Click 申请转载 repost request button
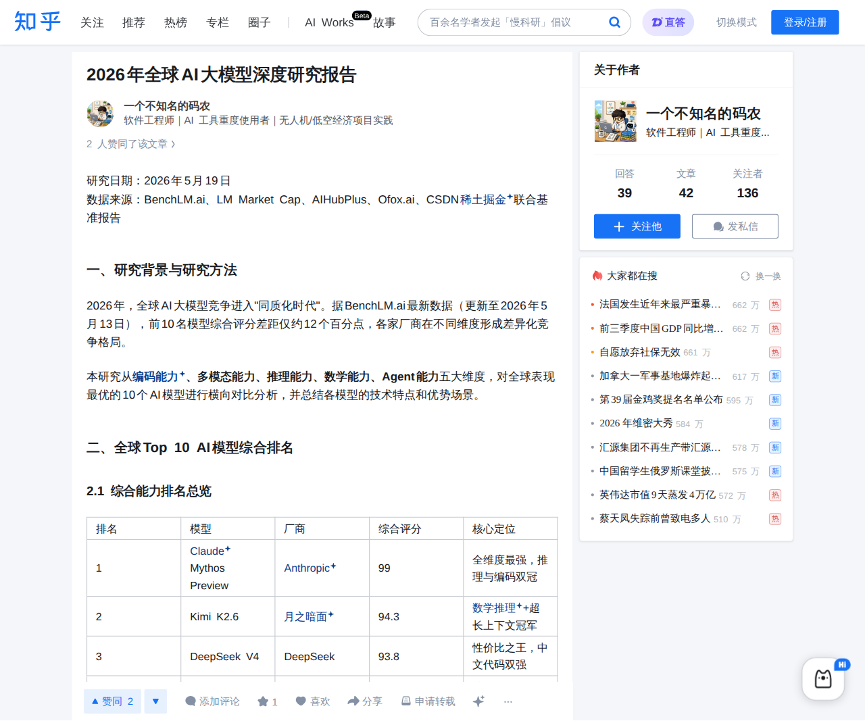This screenshot has width=865, height=721. (428, 701)
